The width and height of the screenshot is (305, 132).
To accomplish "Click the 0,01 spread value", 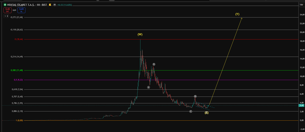I will click(x=14, y=10).
